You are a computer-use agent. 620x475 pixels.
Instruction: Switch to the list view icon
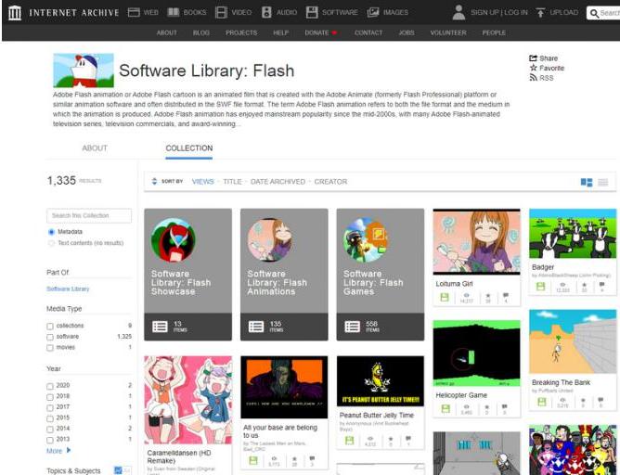pos(603,182)
